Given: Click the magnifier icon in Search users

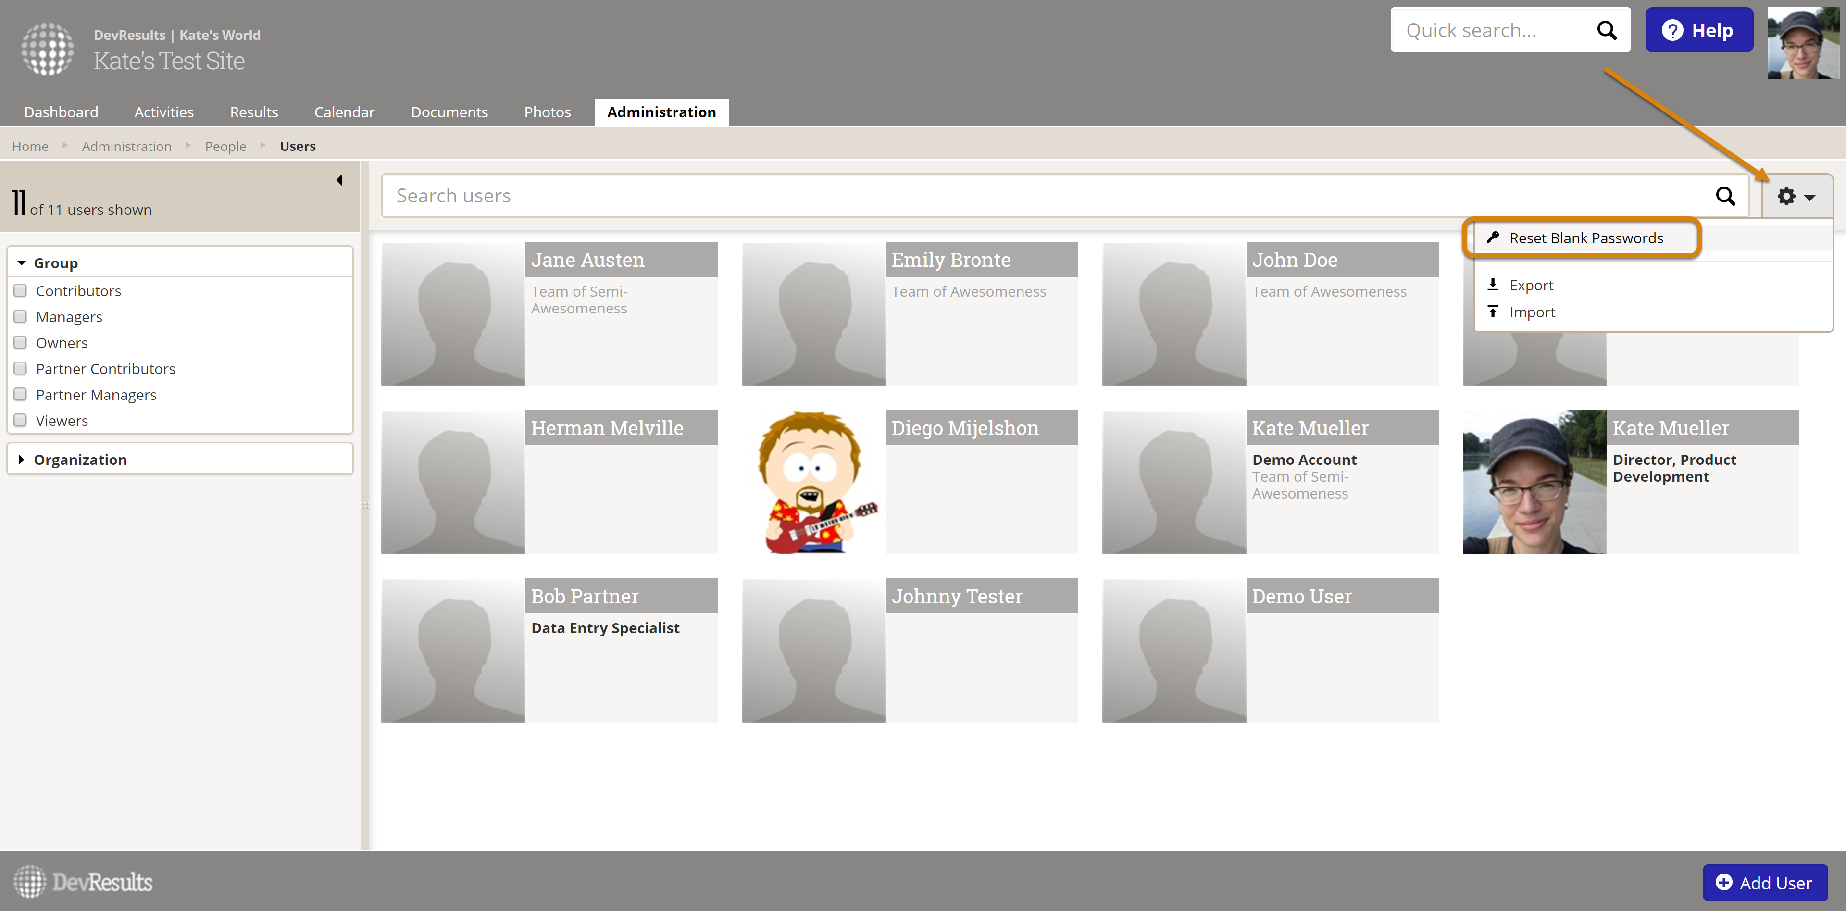Looking at the screenshot, I should tap(1726, 197).
